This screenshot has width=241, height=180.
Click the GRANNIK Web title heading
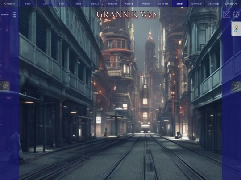pos(126,14)
